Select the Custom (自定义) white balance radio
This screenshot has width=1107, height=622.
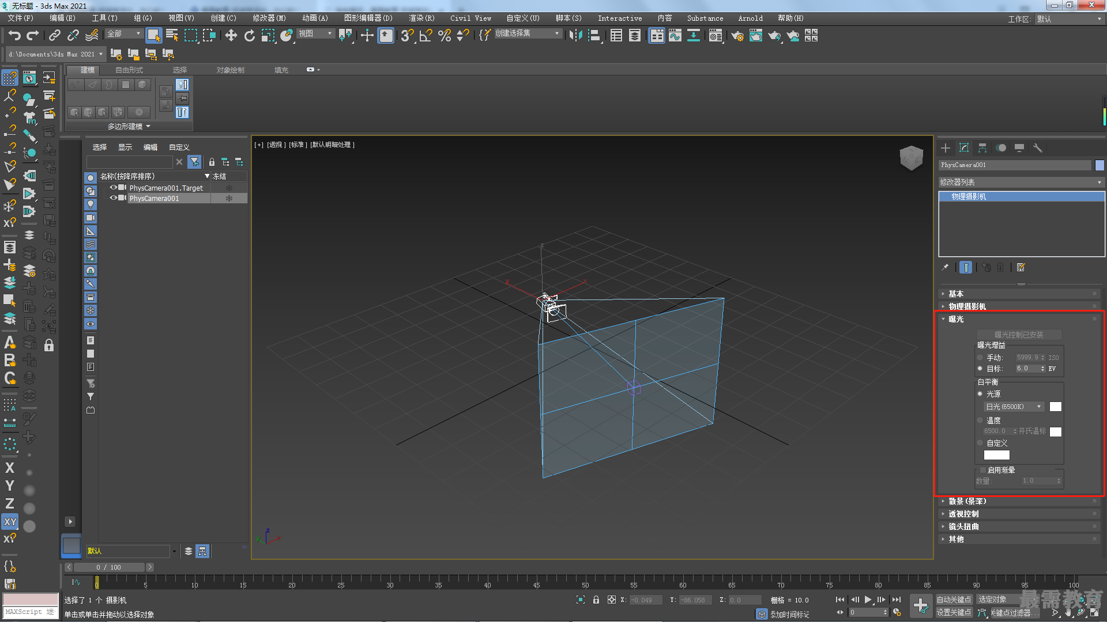[x=980, y=443]
